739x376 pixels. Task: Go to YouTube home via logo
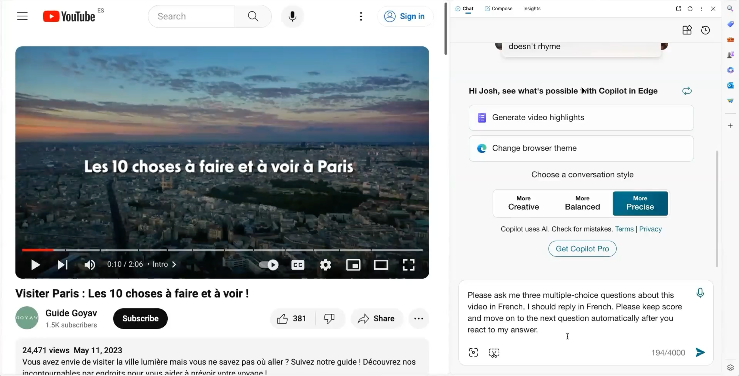pyautogui.click(x=69, y=17)
